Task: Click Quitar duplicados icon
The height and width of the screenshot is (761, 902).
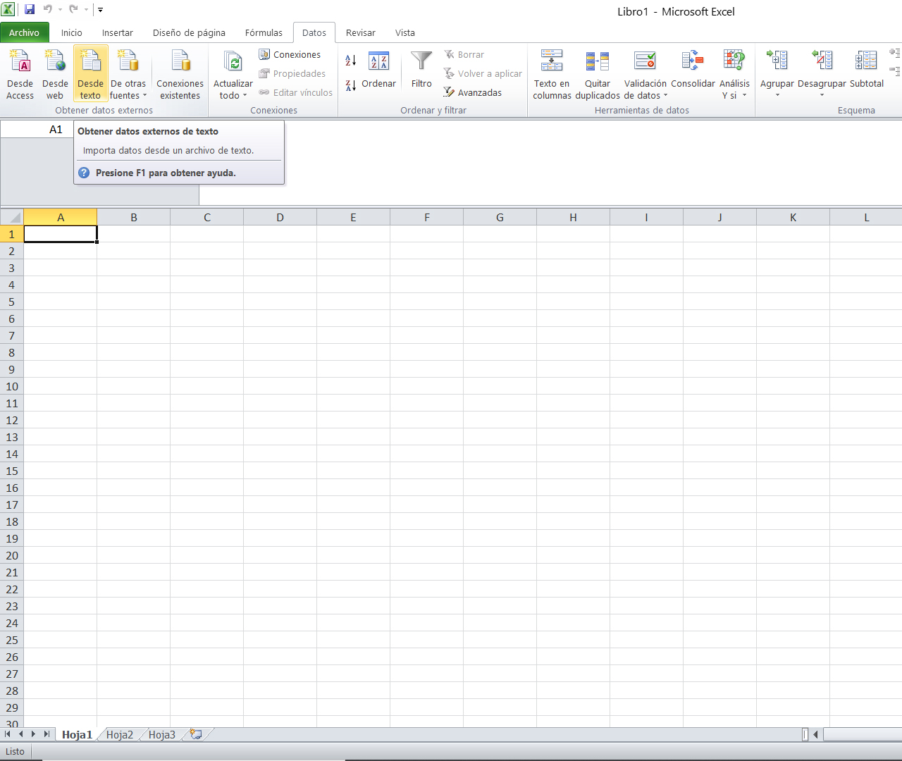Action: click(x=598, y=62)
